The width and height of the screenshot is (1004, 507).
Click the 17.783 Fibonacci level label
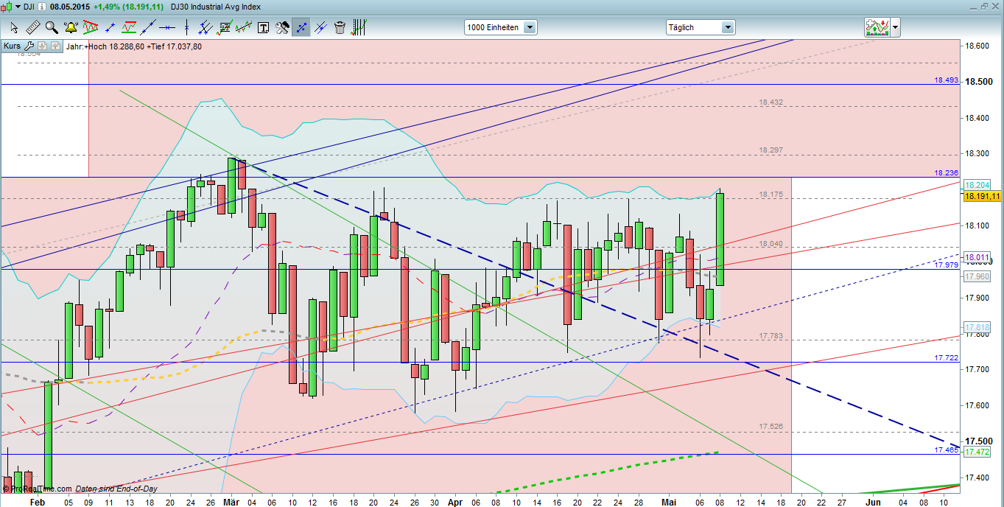tap(770, 335)
